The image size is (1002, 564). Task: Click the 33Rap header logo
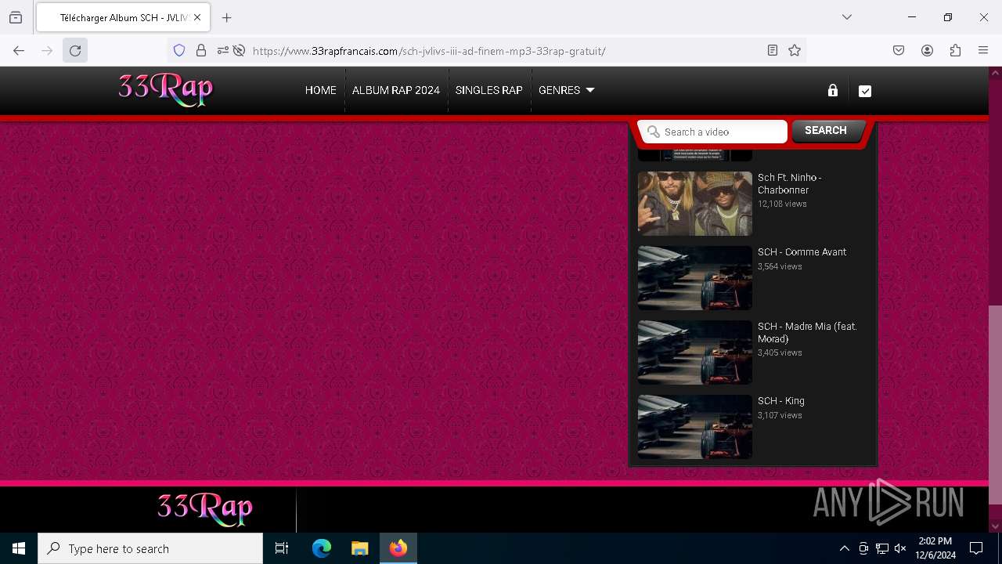point(165,89)
